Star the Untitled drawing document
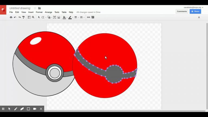Image resolution: width=208 pixels, height=117 pixels. coord(35,8)
